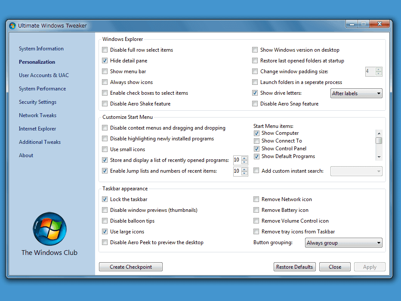Uncheck Enable Jump lists and recent items
The height and width of the screenshot is (301, 401).
coord(105,171)
